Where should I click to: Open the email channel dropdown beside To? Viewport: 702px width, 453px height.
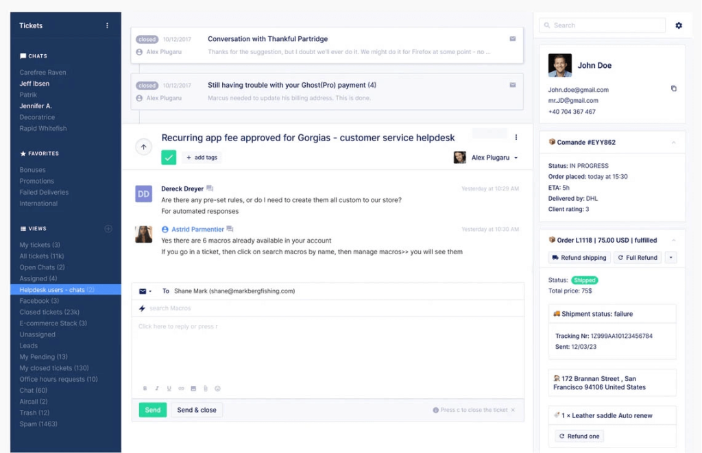[x=145, y=291]
